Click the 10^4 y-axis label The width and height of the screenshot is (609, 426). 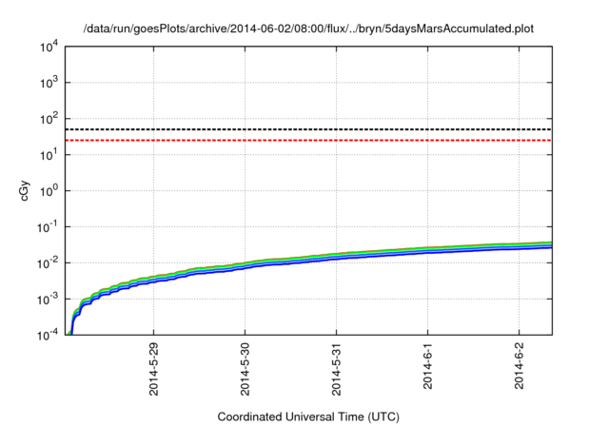coord(49,47)
